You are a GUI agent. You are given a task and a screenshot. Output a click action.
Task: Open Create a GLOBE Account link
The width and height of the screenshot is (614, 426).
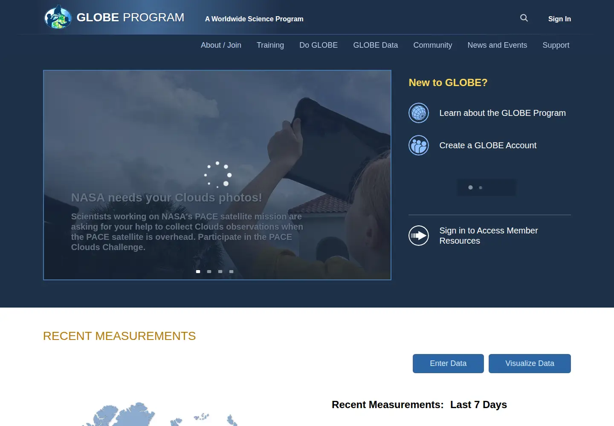click(x=488, y=145)
